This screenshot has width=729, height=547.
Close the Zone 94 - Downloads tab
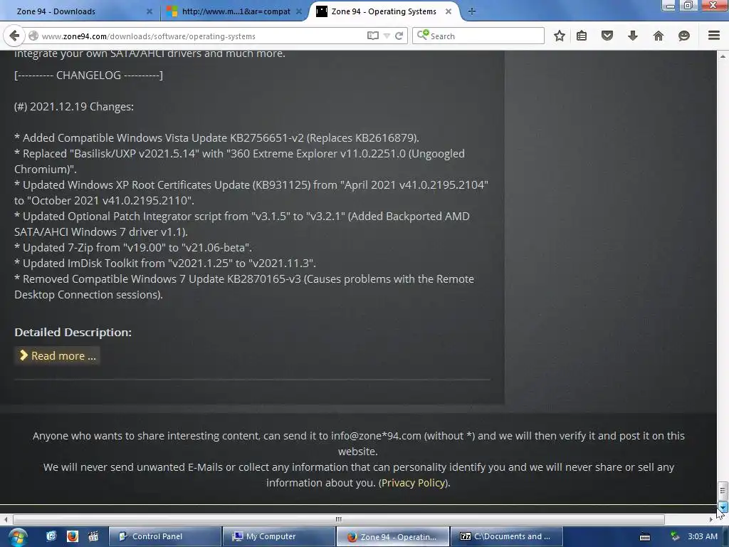[150, 11]
